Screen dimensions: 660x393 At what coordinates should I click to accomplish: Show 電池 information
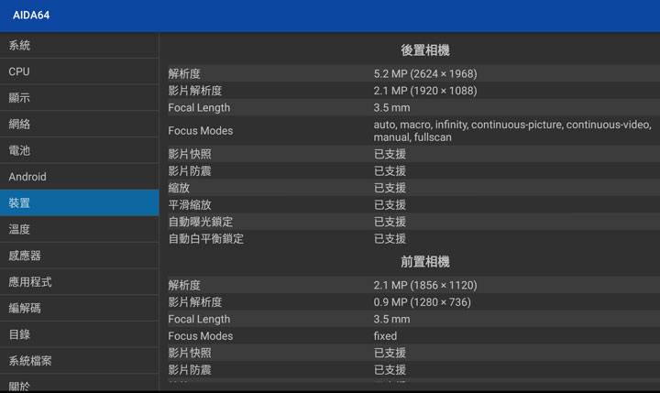[79, 150]
